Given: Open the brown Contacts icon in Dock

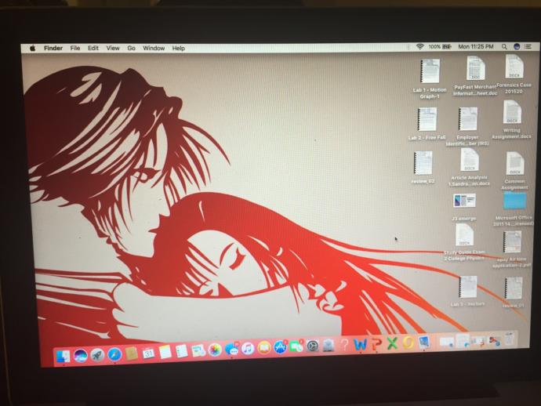Looking at the screenshot, I should point(132,353).
